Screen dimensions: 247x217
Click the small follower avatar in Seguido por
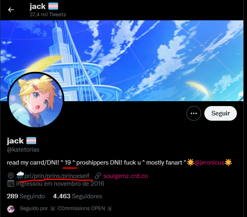tap(11, 209)
